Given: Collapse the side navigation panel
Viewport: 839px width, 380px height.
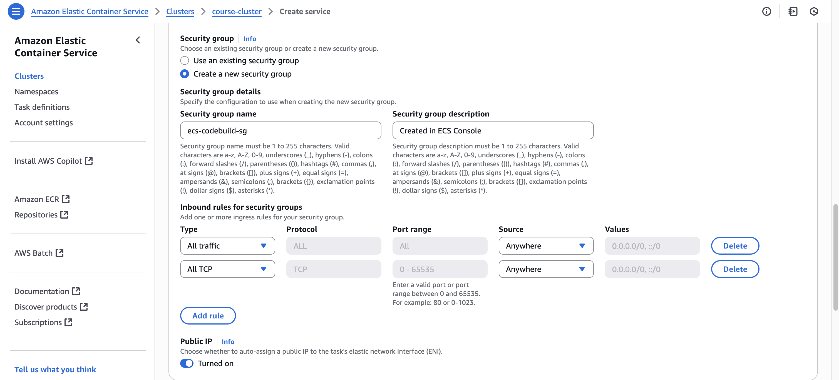Looking at the screenshot, I should click(x=138, y=40).
